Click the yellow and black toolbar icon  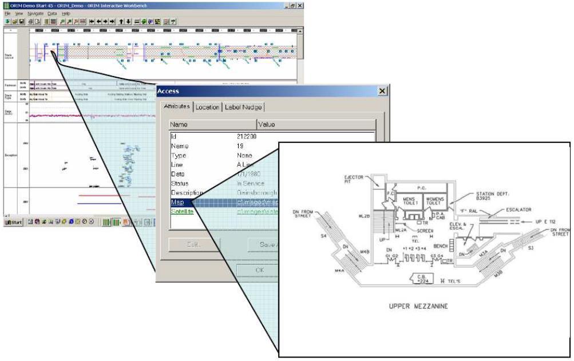[158, 22]
